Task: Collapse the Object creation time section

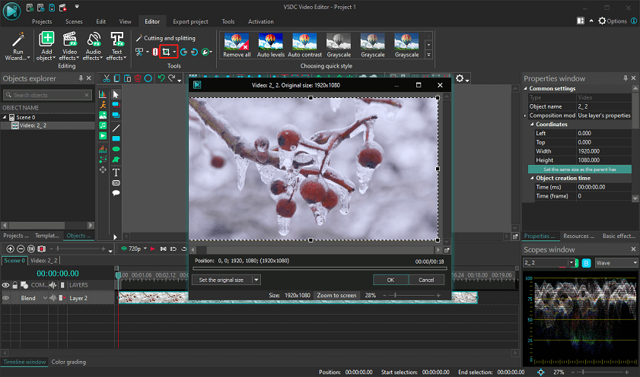Action: 532,178
